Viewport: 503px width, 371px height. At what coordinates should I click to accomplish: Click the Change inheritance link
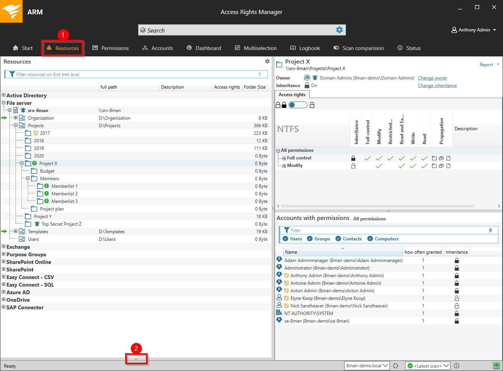coord(437,86)
